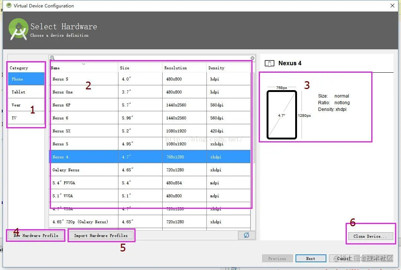This screenshot has width=401, height=270.
Task: Click Import Hardware Profiles button
Action: point(101,236)
